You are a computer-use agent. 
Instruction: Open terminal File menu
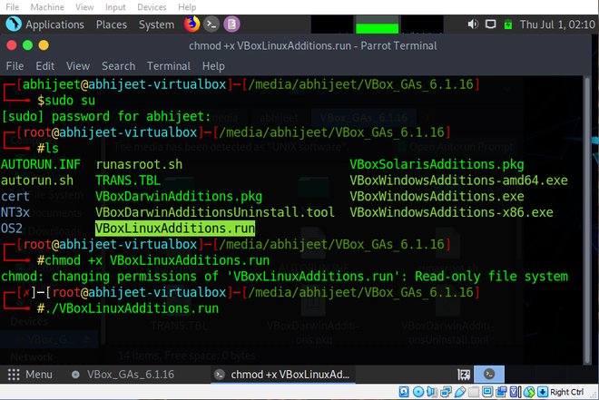(x=15, y=66)
